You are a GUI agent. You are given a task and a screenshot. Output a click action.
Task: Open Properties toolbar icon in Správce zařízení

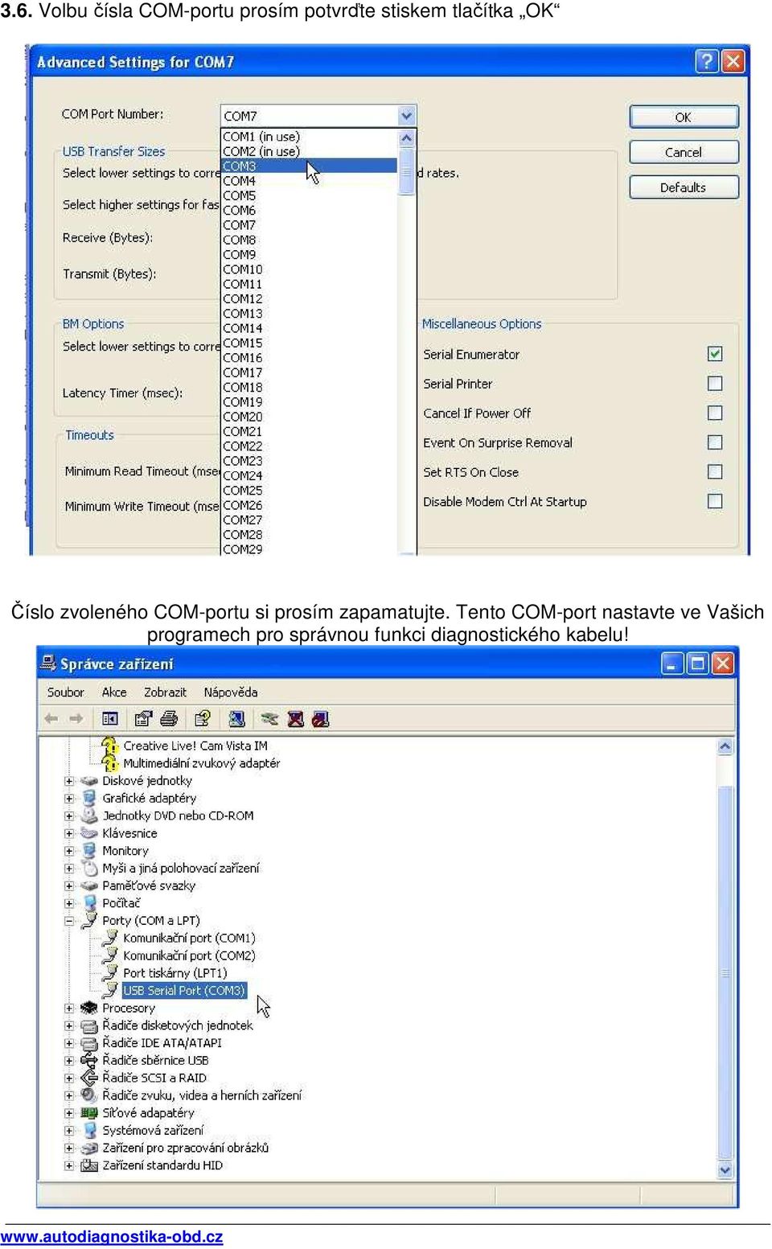click(143, 719)
